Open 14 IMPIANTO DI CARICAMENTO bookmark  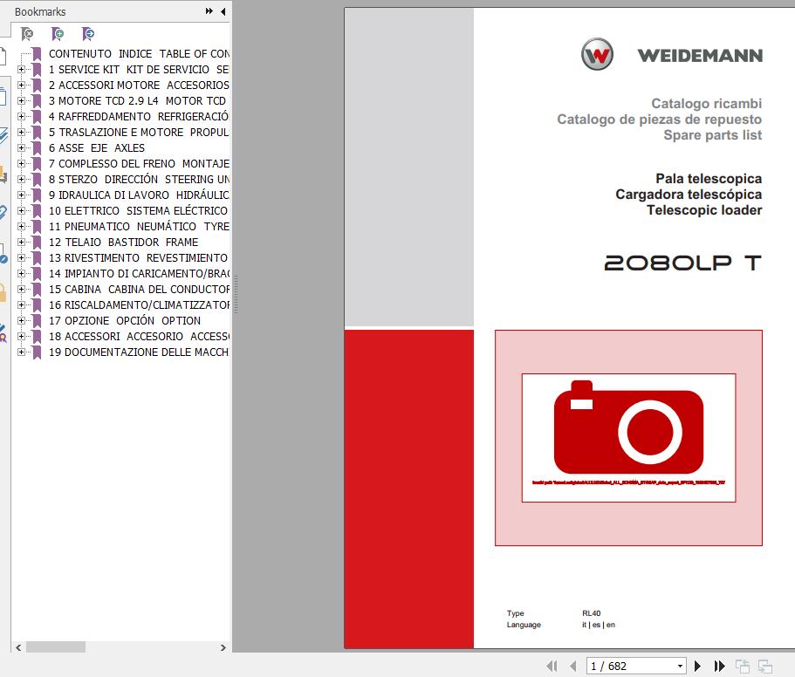(x=139, y=274)
